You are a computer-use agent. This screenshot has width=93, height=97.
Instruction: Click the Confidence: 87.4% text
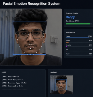[73, 21]
